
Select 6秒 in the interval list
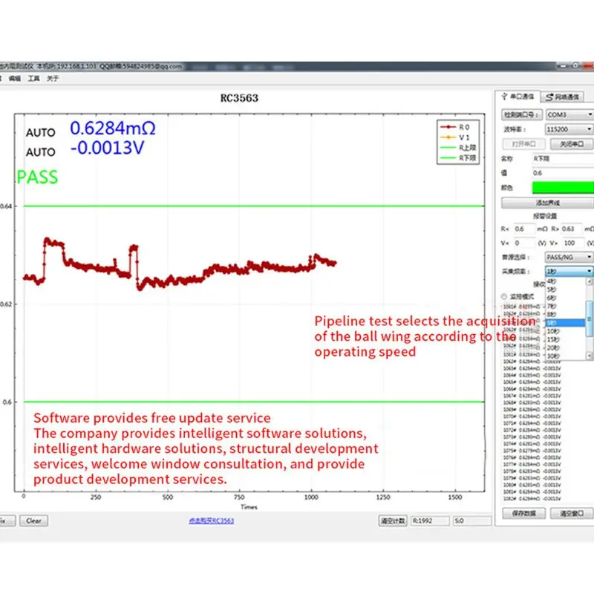tap(565, 298)
